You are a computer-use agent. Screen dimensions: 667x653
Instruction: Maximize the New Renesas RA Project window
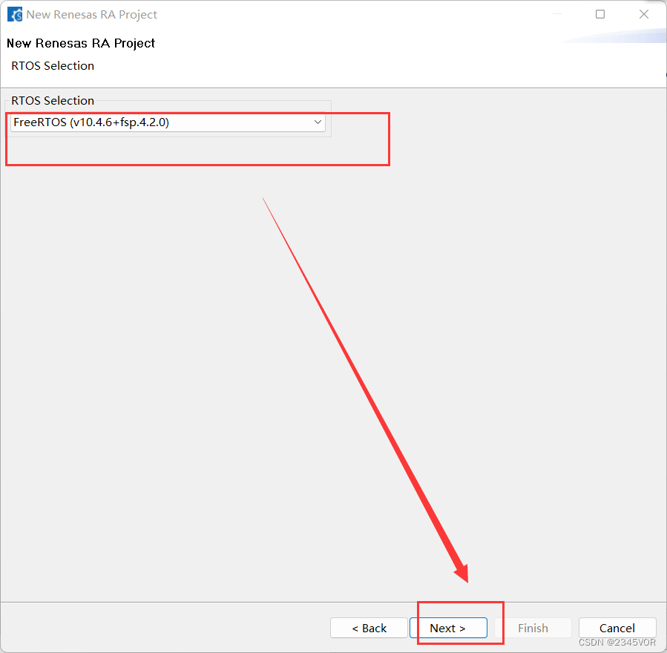(599, 14)
